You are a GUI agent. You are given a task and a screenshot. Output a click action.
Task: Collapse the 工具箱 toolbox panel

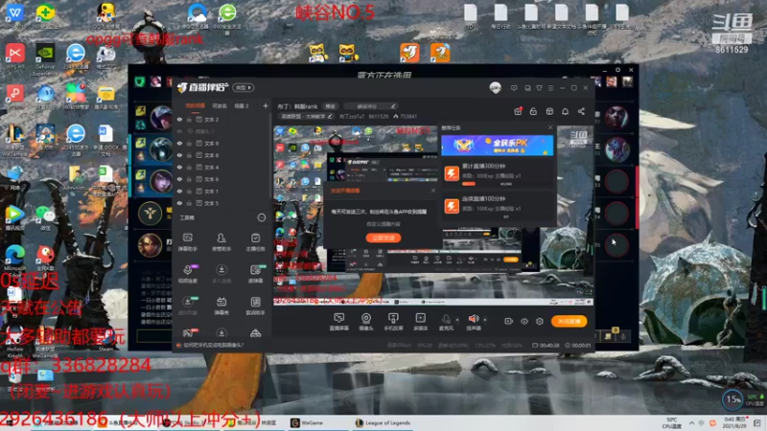click(x=262, y=217)
